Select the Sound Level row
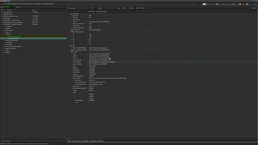The height and width of the screenshot is (145, 258). click(x=162, y=86)
